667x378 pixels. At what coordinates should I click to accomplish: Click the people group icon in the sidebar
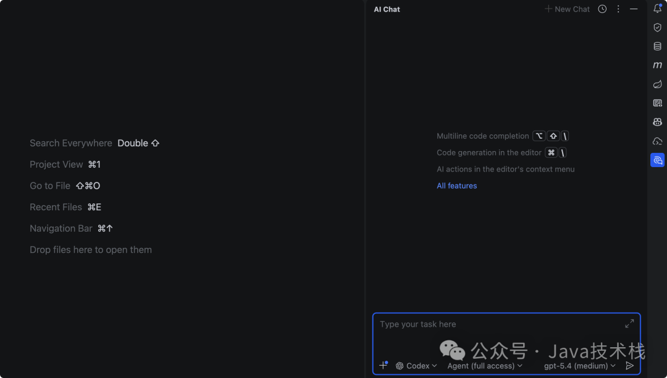(x=657, y=121)
